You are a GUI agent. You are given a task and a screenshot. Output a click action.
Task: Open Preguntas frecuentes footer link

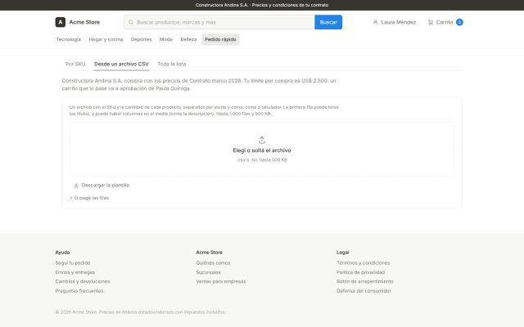pyautogui.click(x=79, y=291)
